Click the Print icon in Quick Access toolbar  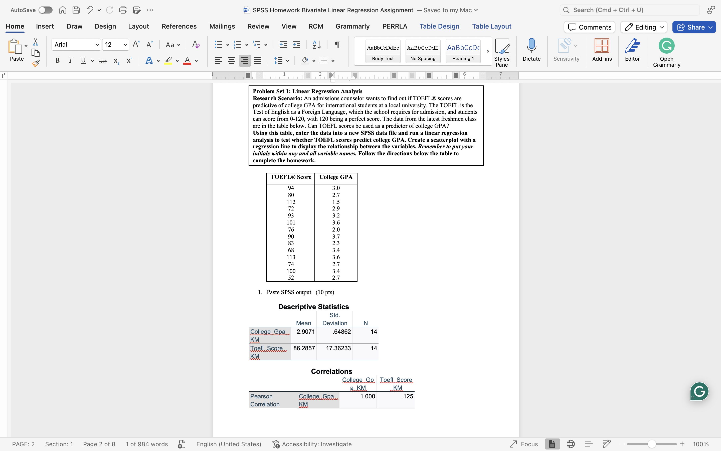tap(123, 10)
